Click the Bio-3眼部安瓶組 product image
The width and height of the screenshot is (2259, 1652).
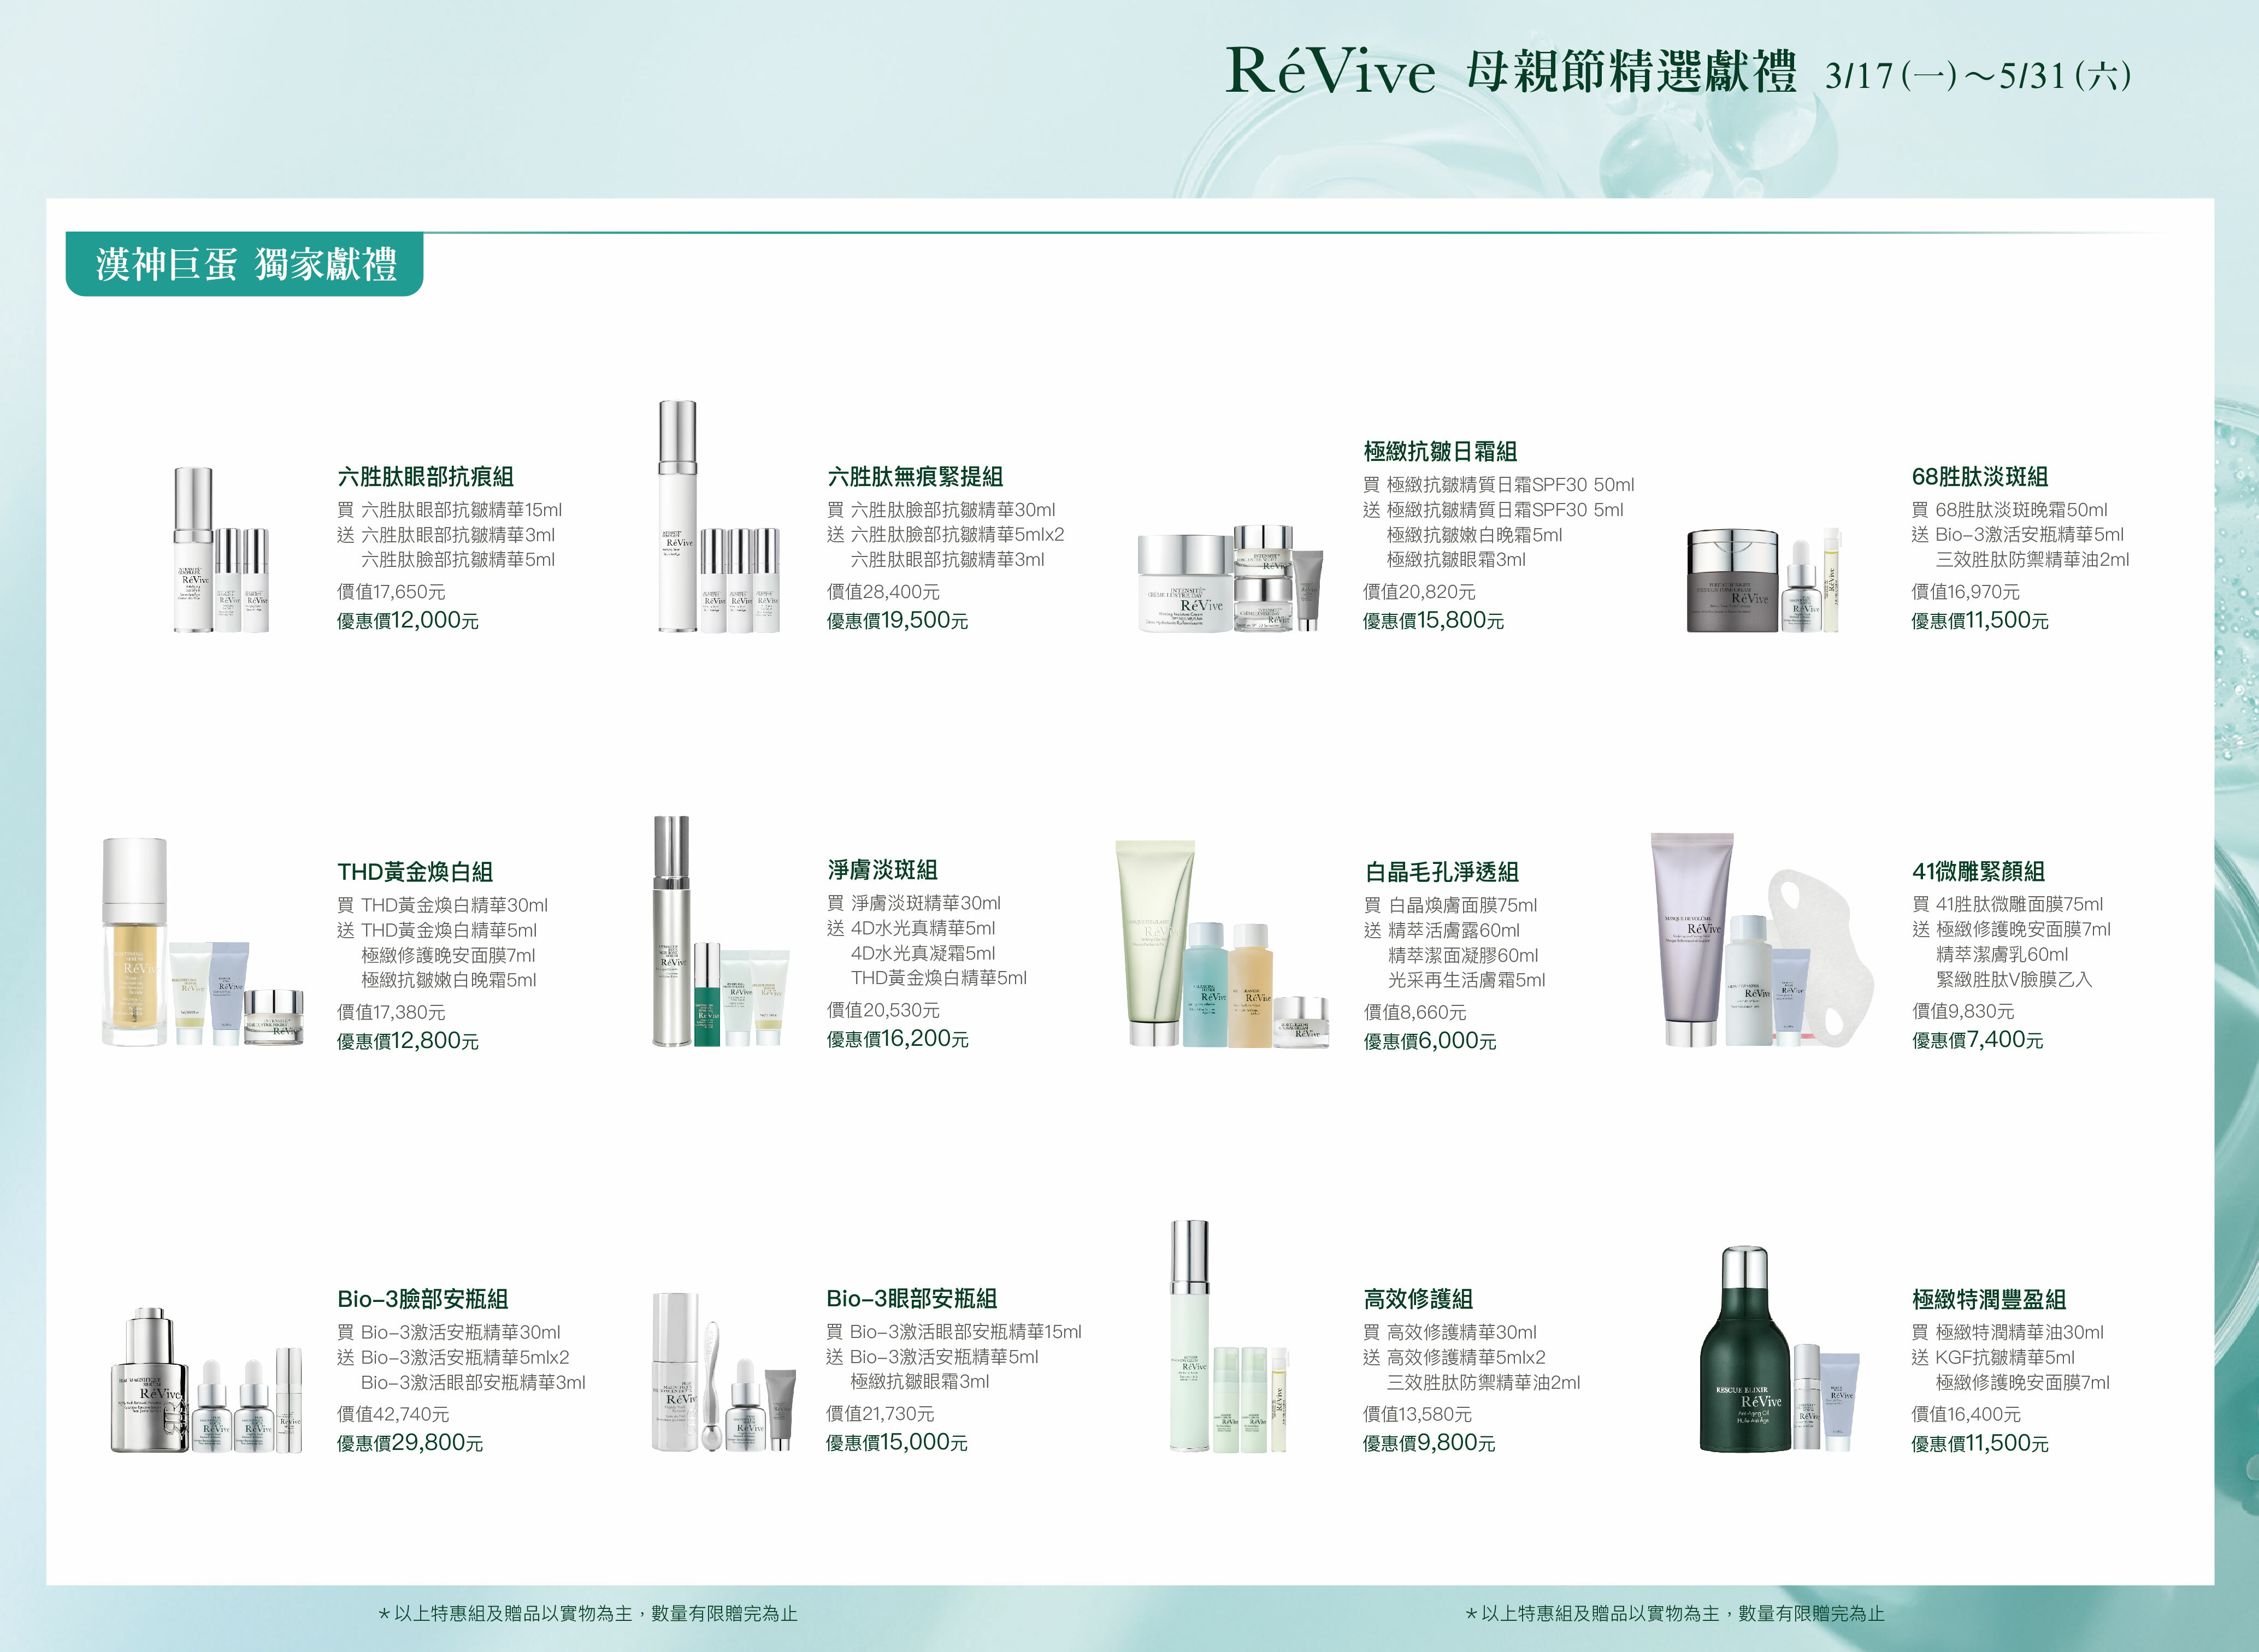pos(724,1372)
